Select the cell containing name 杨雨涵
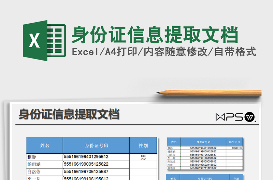The width and height of the screenshot is (273, 180). coord(45,165)
